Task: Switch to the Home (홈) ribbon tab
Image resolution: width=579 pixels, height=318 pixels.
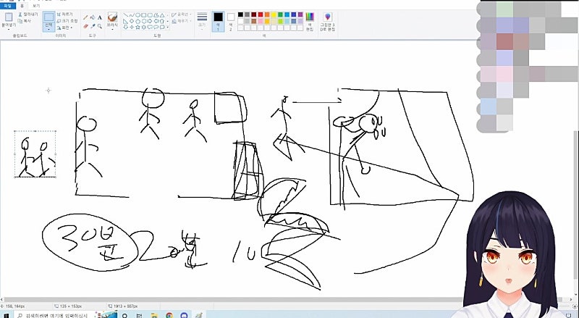Action: [x=22, y=6]
